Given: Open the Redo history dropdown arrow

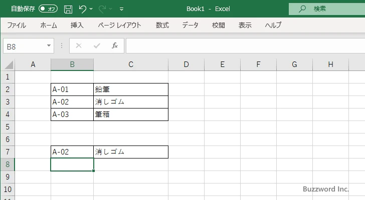Looking at the screenshot, I should 111,9.
